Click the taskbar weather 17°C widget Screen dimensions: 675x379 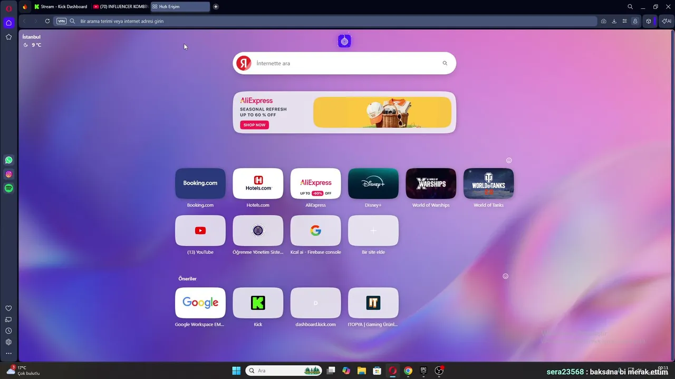coord(22,371)
